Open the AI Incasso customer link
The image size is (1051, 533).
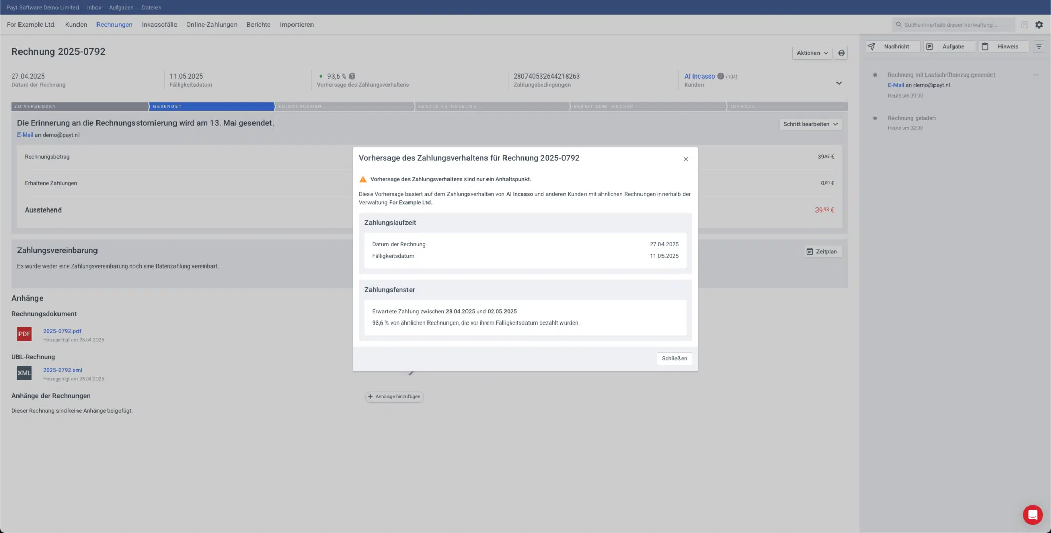point(699,76)
